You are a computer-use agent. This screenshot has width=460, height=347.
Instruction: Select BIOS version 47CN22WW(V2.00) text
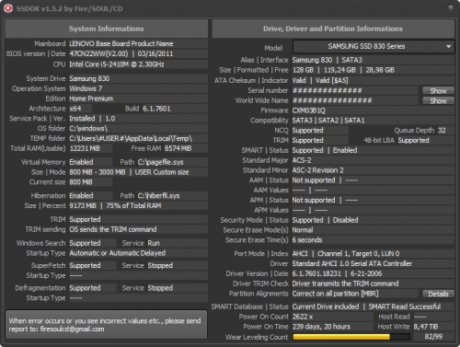pyautogui.click(x=98, y=54)
